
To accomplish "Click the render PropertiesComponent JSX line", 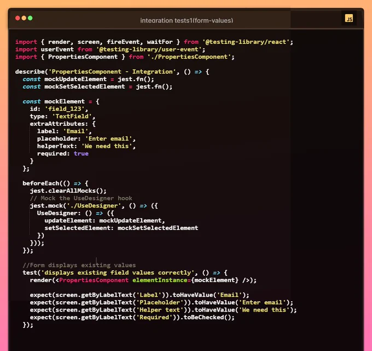I will click(x=143, y=280).
